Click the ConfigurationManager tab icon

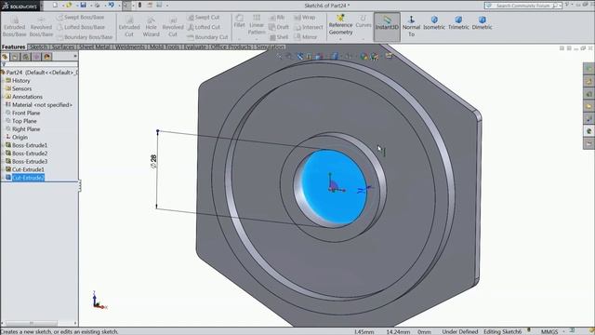point(26,57)
